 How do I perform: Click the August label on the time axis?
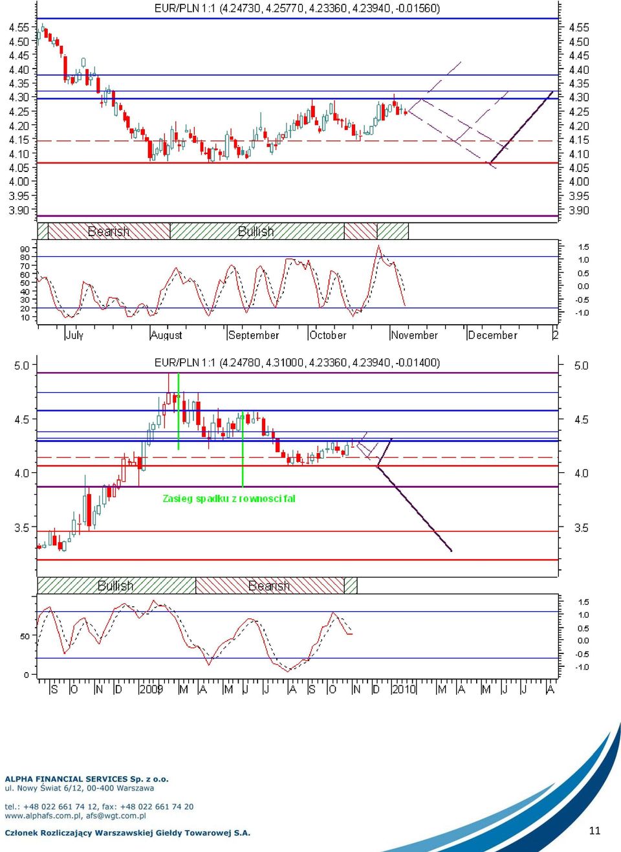(166, 335)
